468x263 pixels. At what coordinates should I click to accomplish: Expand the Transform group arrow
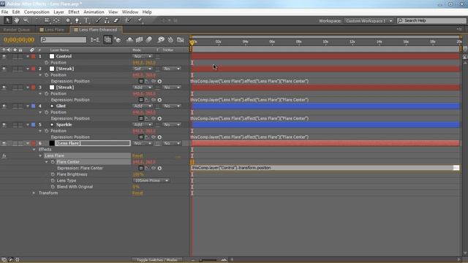[34, 193]
